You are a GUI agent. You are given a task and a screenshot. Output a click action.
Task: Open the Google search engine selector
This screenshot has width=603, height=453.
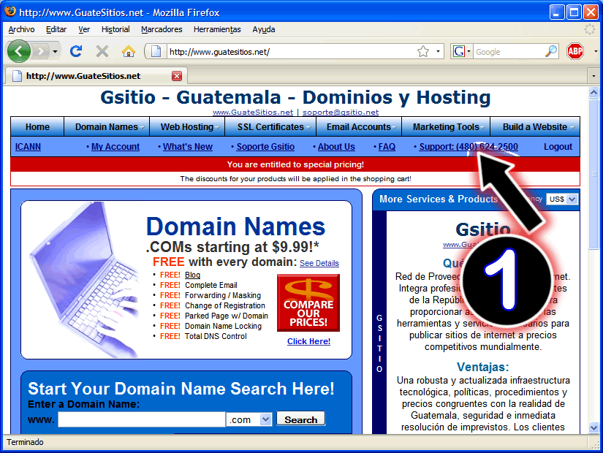pos(462,51)
